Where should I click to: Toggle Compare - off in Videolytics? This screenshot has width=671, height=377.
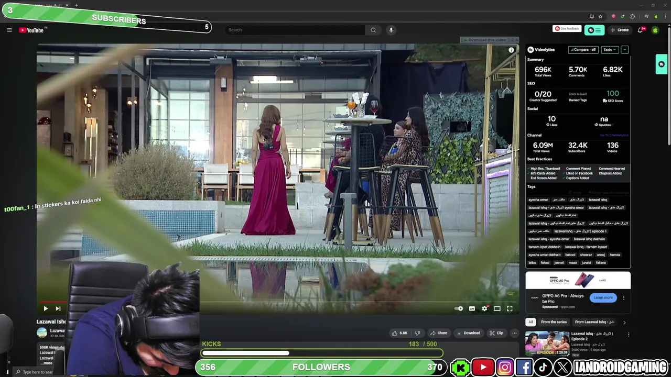pos(583,50)
